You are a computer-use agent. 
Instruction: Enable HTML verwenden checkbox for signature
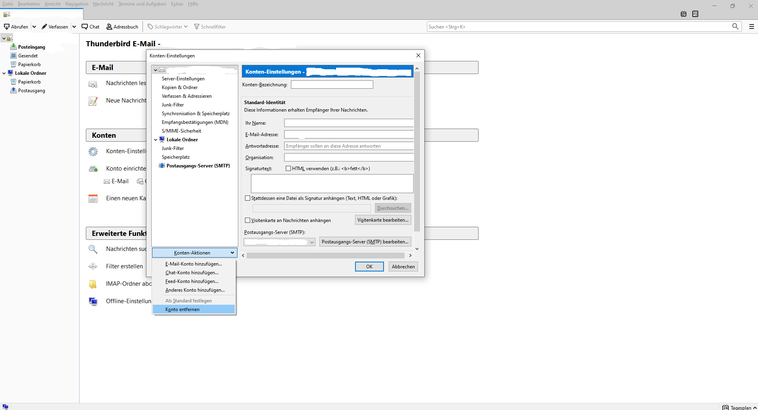[x=289, y=169]
